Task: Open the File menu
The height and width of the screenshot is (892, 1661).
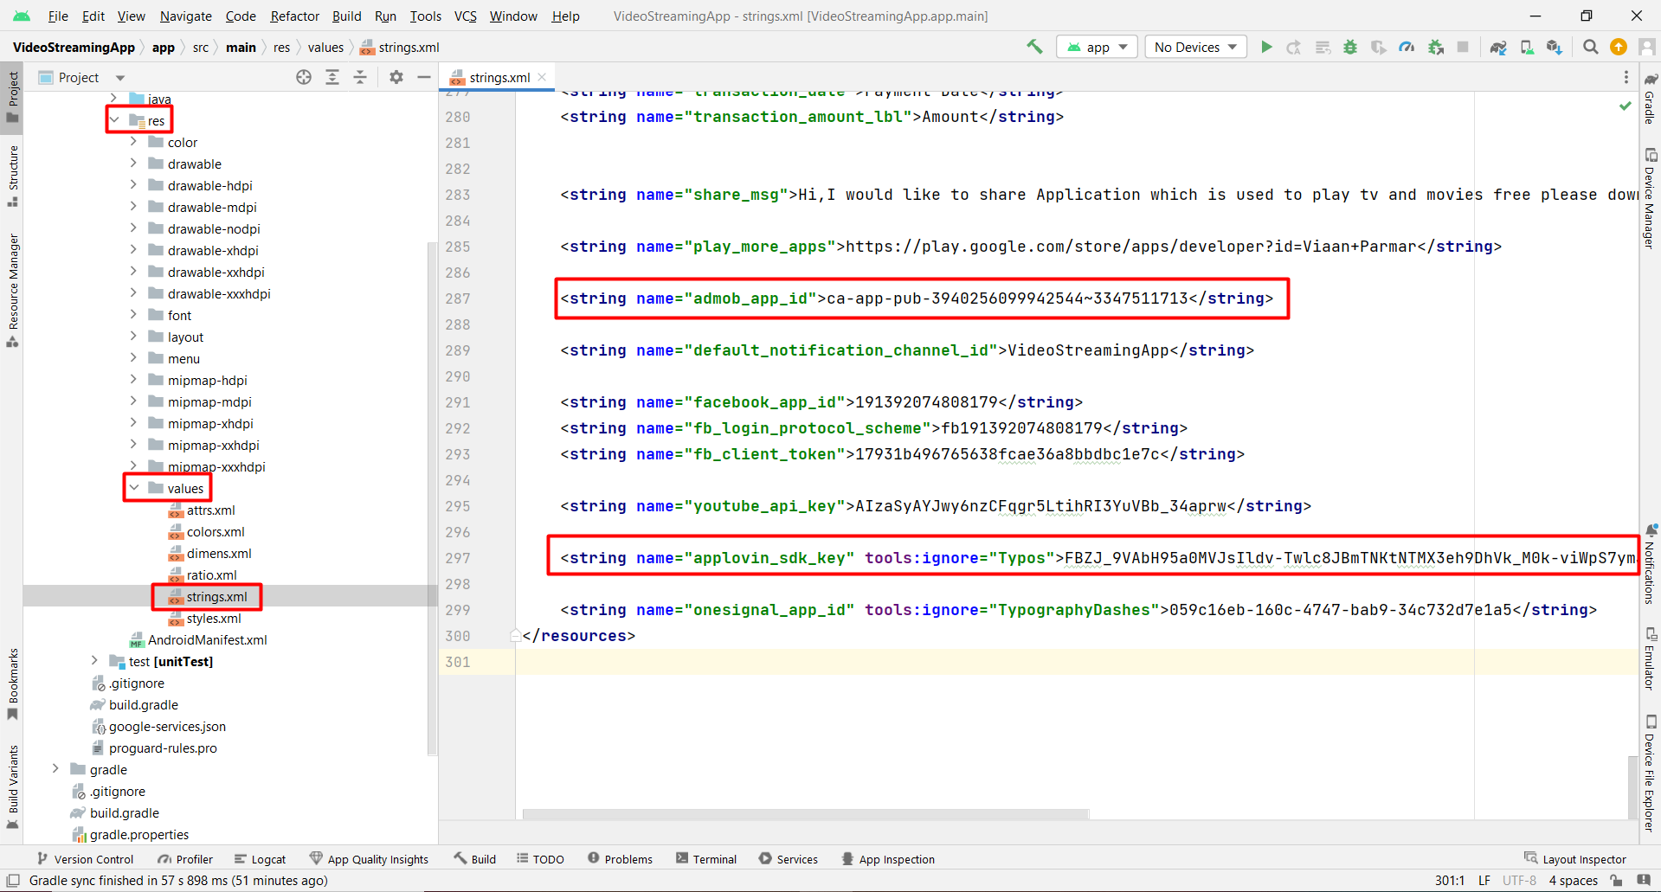Action: [x=58, y=16]
